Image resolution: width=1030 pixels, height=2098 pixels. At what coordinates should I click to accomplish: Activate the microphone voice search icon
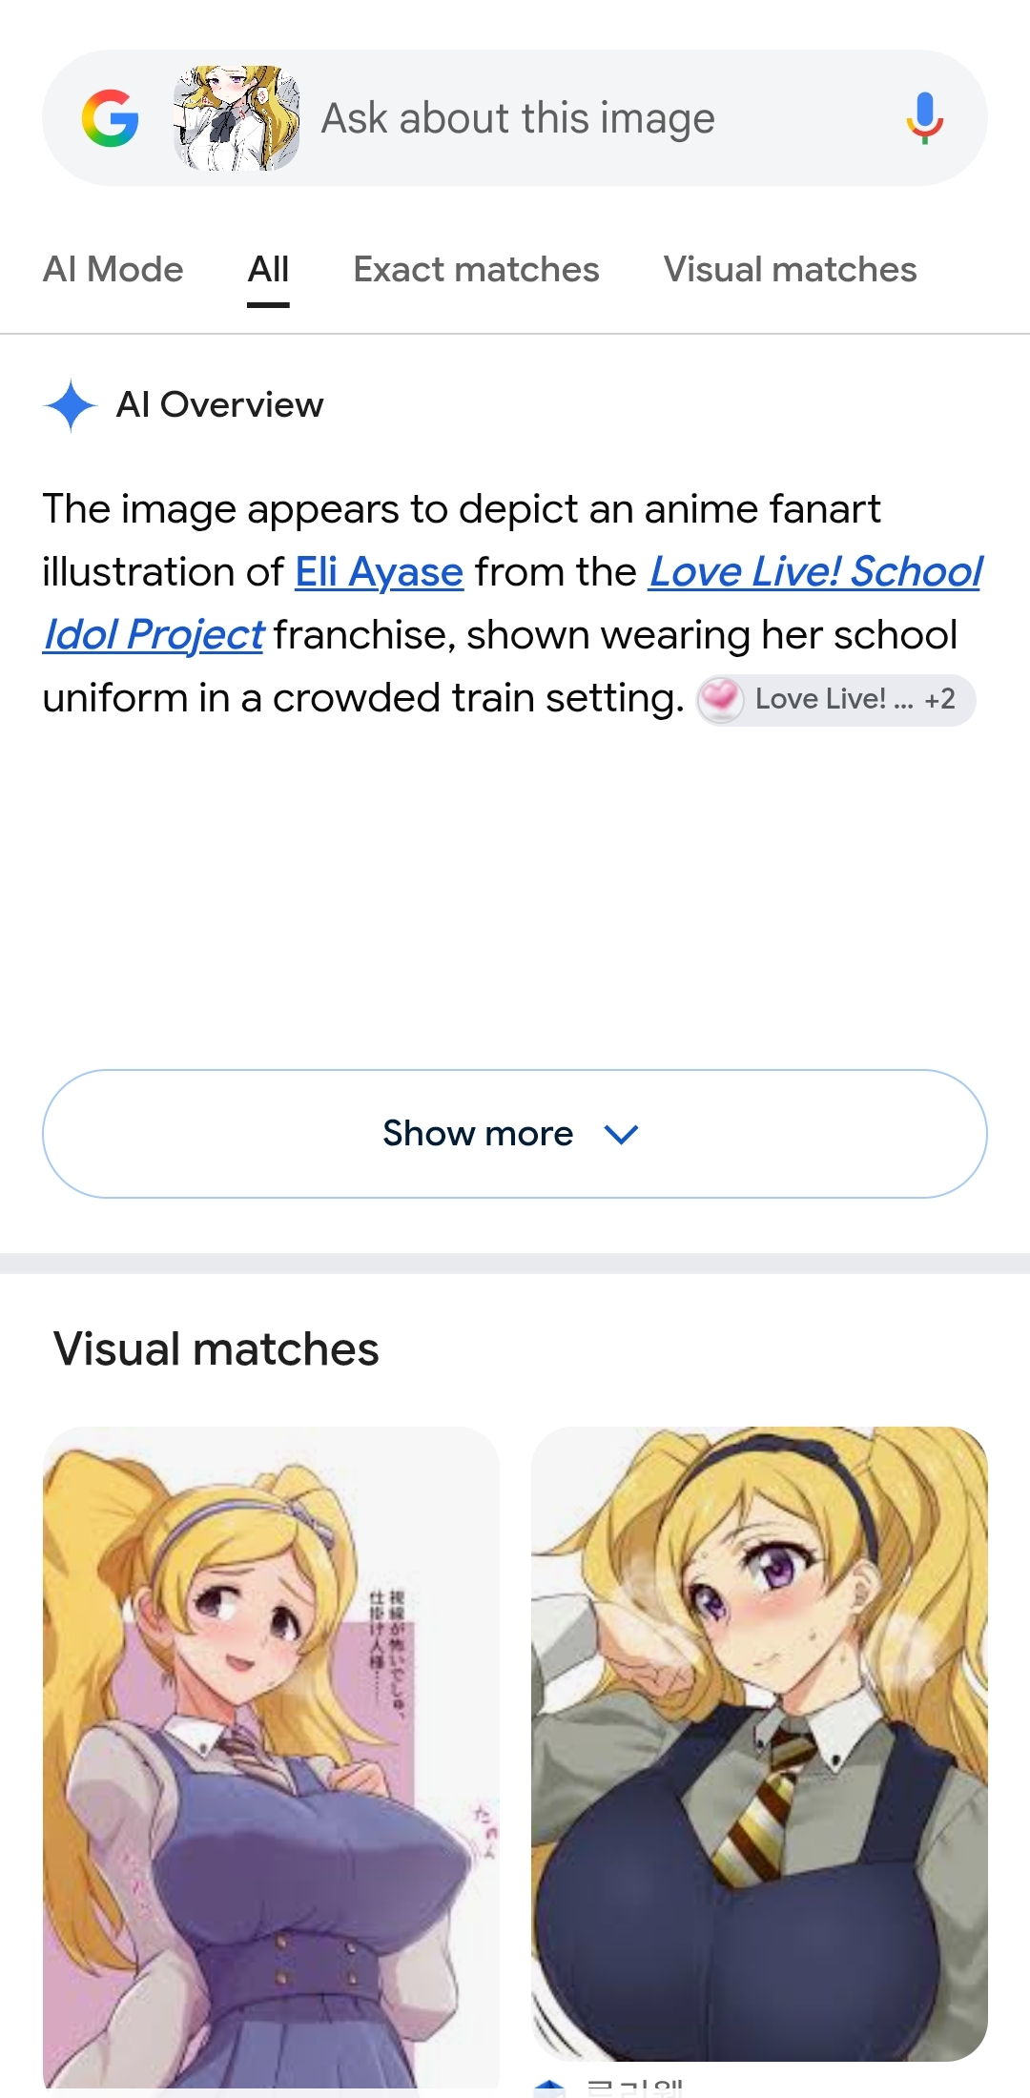pyautogui.click(x=924, y=118)
